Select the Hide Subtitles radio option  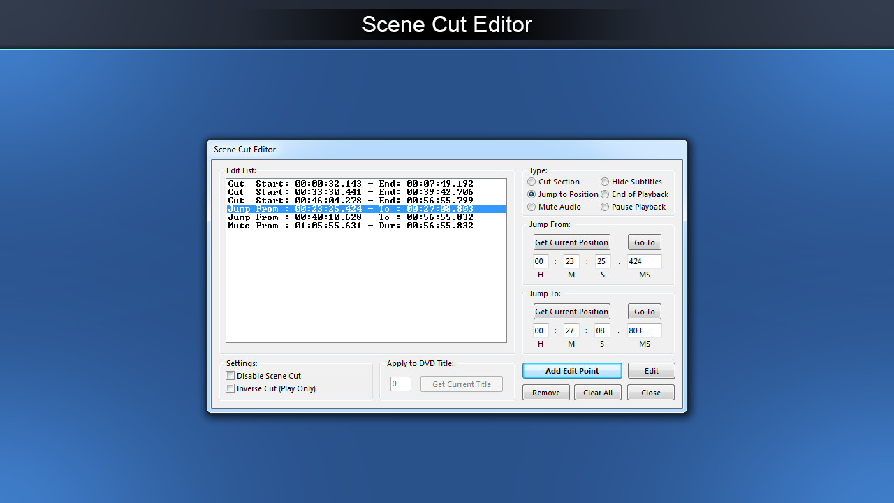(605, 182)
